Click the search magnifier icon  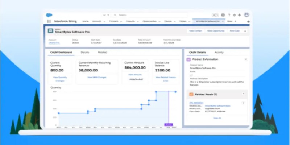click(x=115, y=15)
